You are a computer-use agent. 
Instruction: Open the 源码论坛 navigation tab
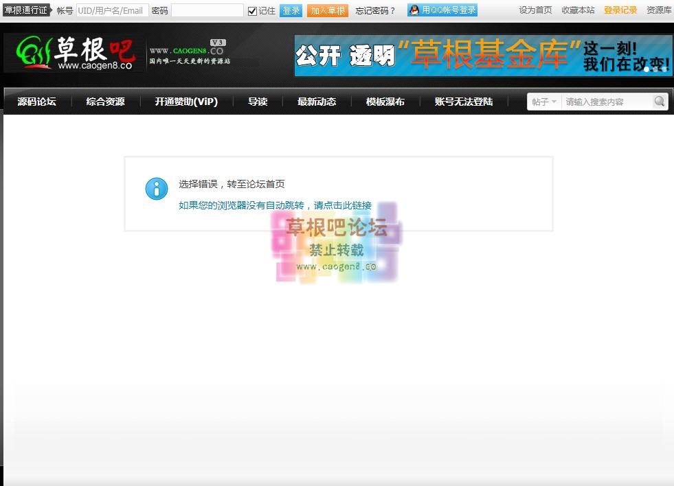[37, 102]
